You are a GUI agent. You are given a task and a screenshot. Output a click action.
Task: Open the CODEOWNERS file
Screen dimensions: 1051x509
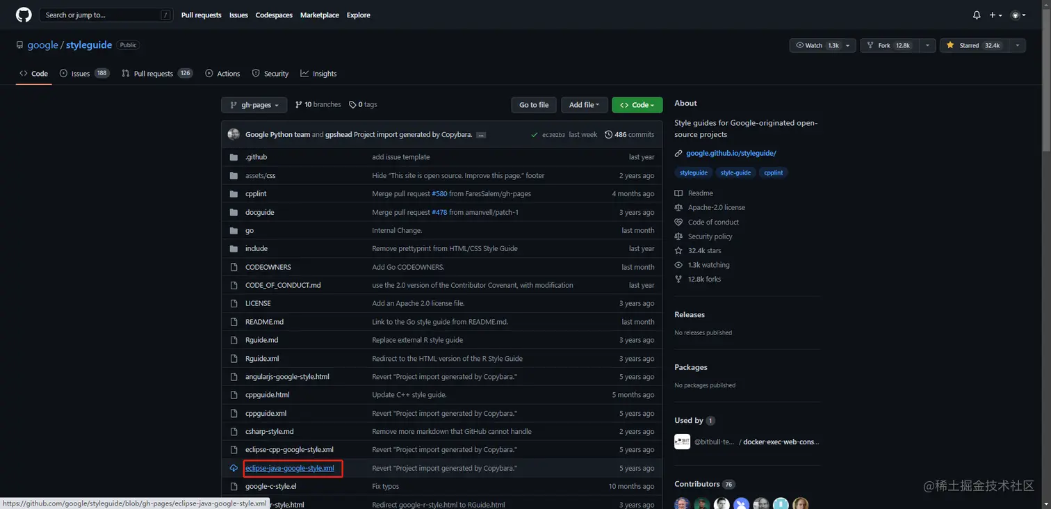point(268,267)
